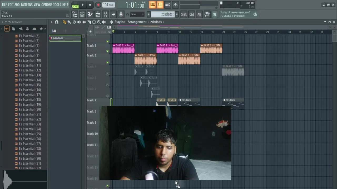This screenshot has width=337, height=189.
Task: Select the Draw pencil tool in Playlist
Action: [x=64, y=22]
